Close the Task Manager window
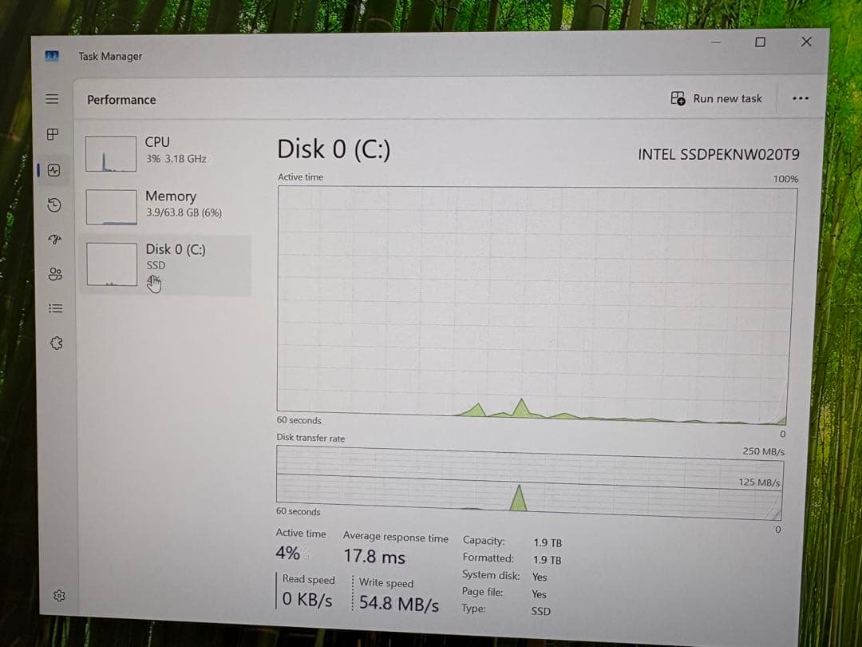Viewport: 862px width, 647px height. pyautogui.click(x=806, y=42)
